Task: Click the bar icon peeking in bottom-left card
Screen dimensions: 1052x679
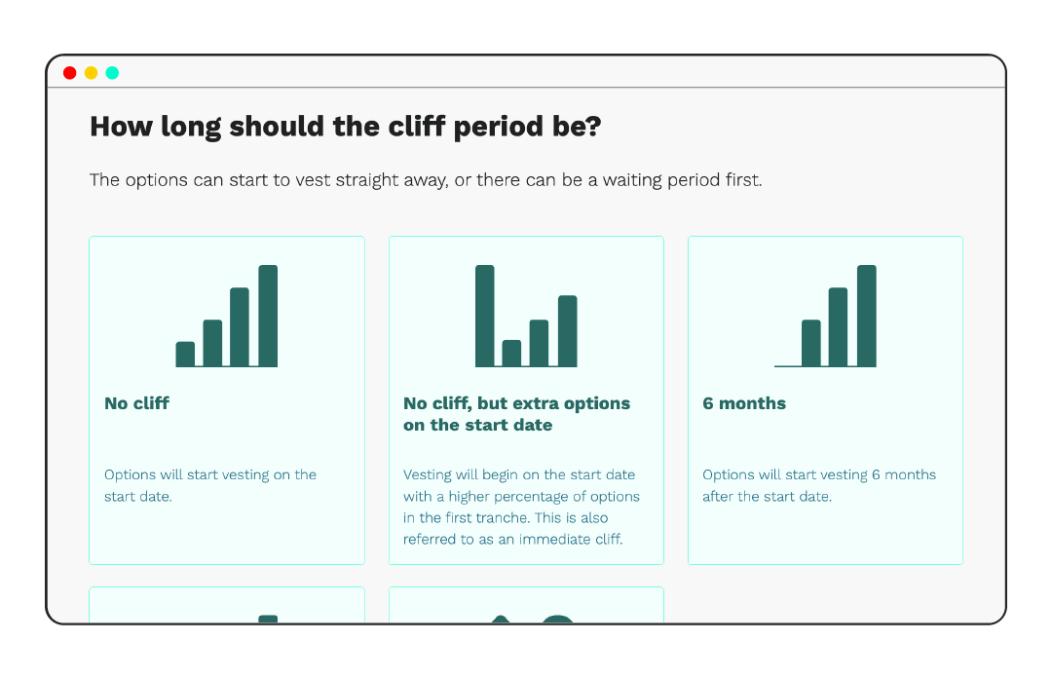Action: pos(269,619)
